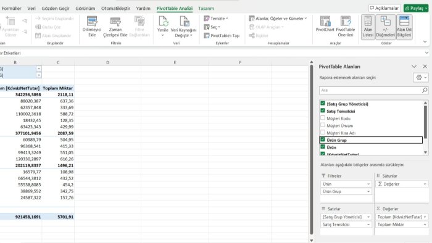
Task: Click PivotTable'ı Taşı
Action: pos(222,36)
